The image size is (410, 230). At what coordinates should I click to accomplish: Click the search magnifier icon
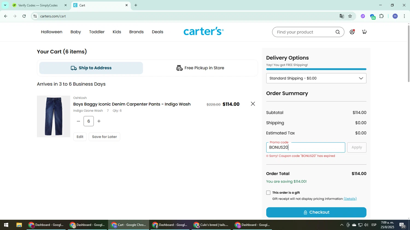click(x=338, y=32)
